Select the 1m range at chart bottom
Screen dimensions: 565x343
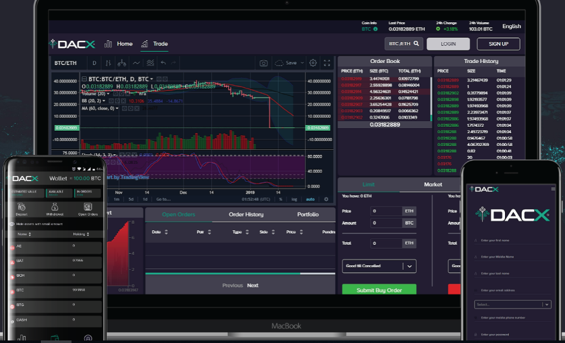116,199
